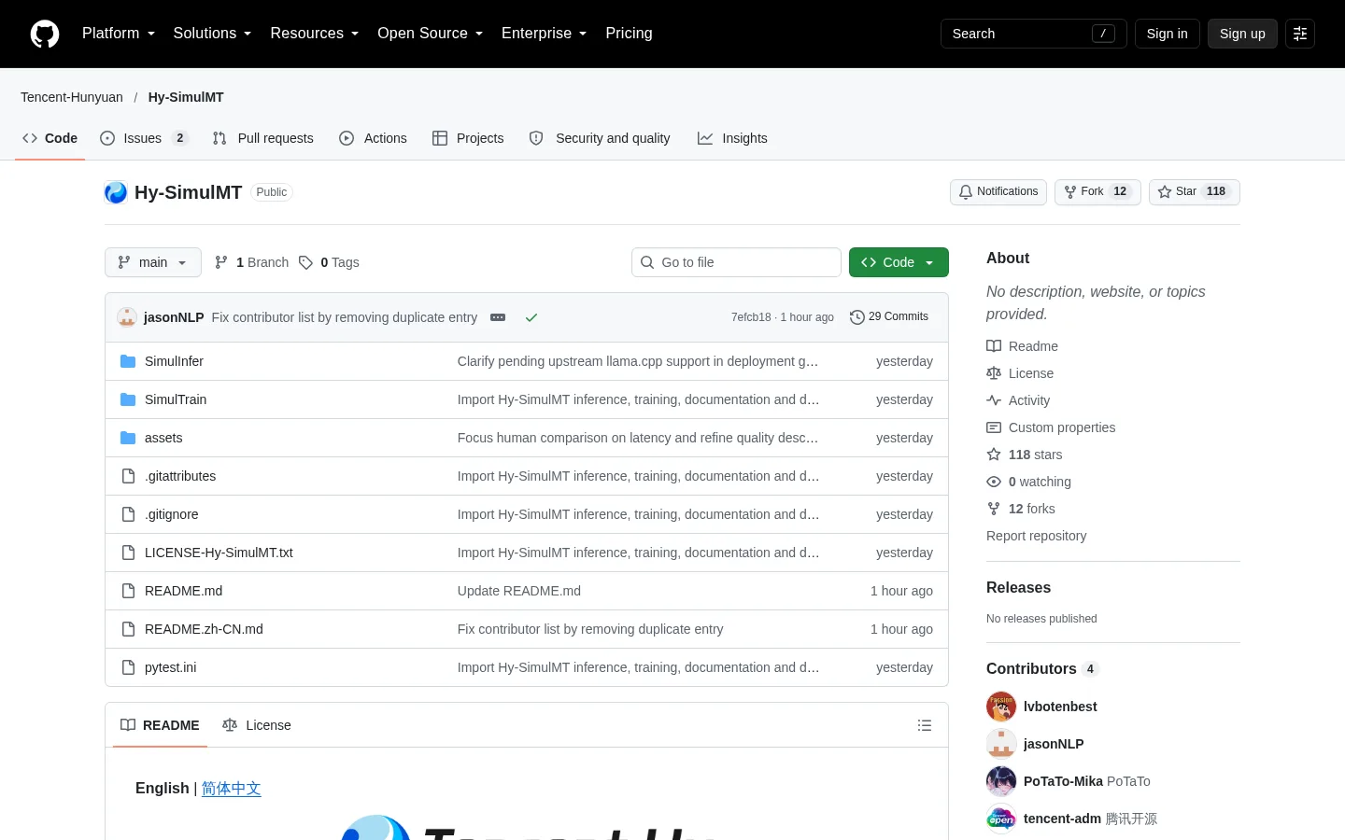Viewport: 1345px width, 840px height.
Task: Expand the Platform menu
Action: coord(119,34)
